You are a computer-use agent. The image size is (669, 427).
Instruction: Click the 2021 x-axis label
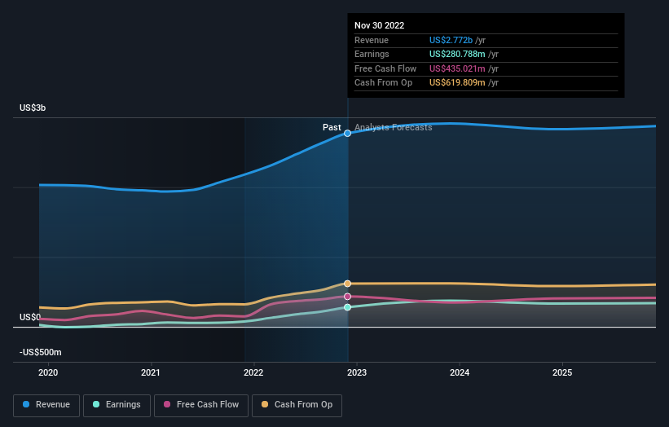click(x=151, y=373)
